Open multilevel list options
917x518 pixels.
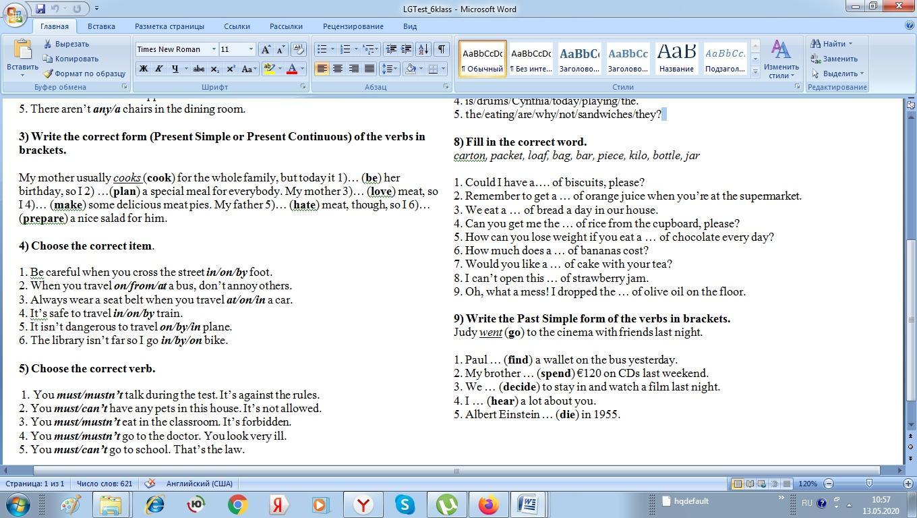coord(369,49)
